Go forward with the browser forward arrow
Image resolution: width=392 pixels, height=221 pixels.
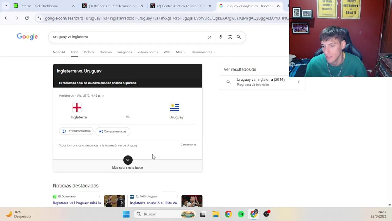tap(17, 18)
